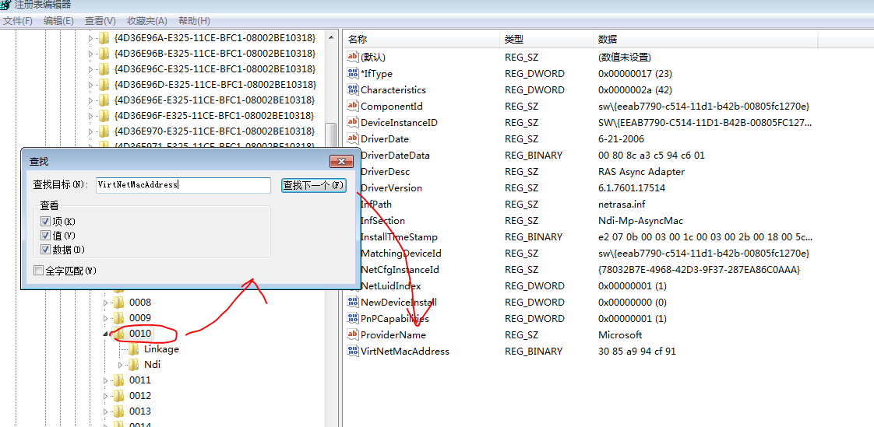Collapse the 0010 tree node

pos(107,334)
